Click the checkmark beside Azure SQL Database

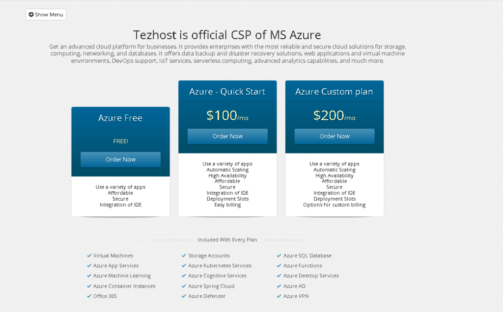279,256
